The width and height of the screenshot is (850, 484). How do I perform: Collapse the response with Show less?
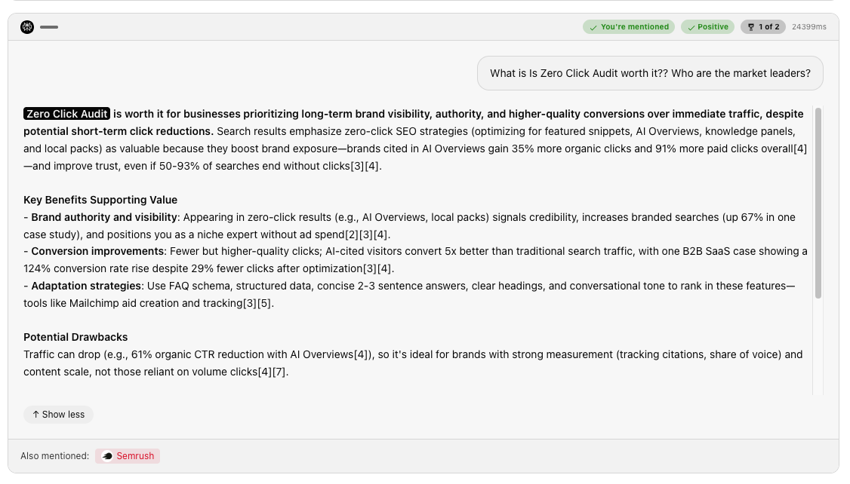point(58,415)
